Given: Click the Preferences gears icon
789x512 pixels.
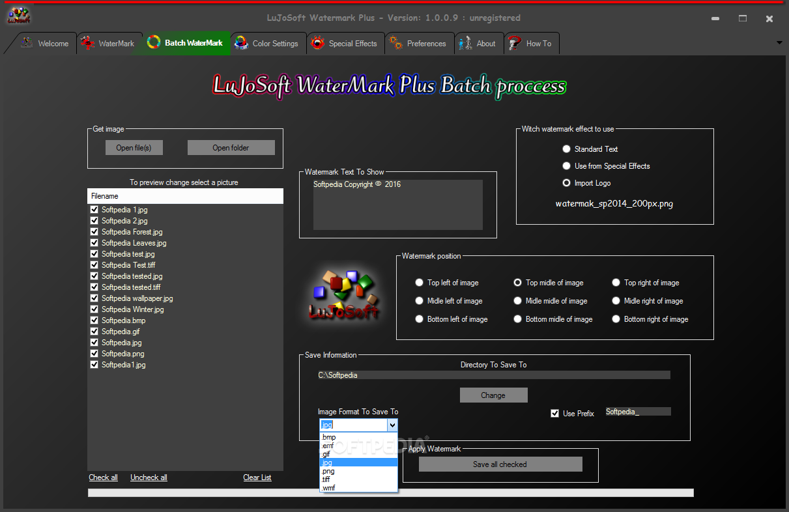Looking at the screenshot, I should coord(395,43).
